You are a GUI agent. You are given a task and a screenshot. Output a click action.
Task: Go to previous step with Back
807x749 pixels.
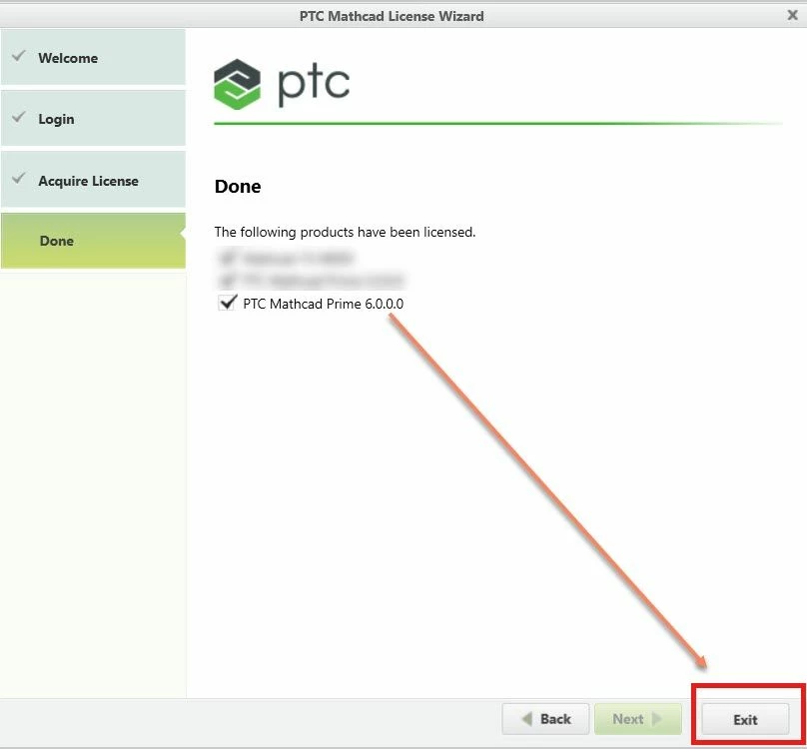click(x=545, y=719)
